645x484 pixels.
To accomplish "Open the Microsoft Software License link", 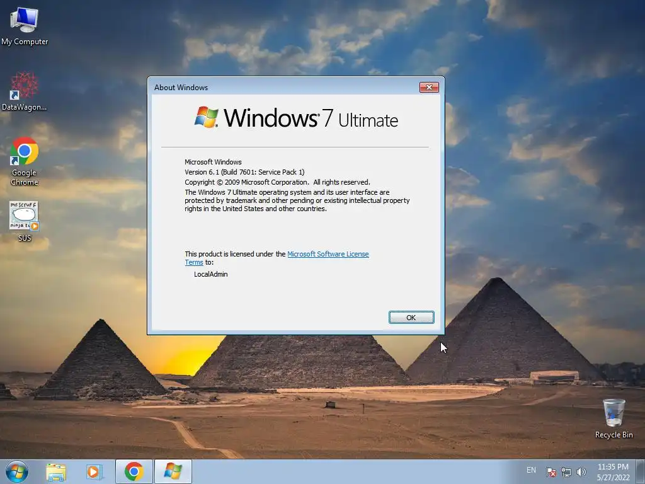I will (x=328, y=254).
